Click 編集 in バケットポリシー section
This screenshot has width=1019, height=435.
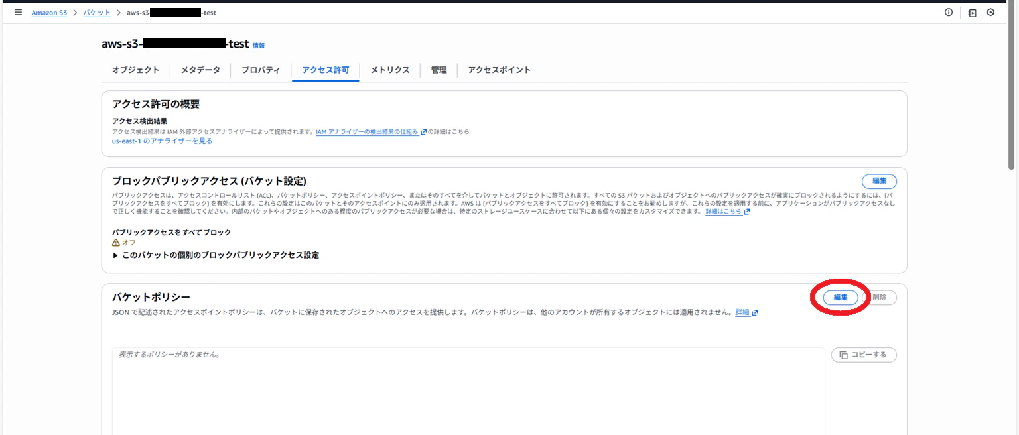[841, 298]
